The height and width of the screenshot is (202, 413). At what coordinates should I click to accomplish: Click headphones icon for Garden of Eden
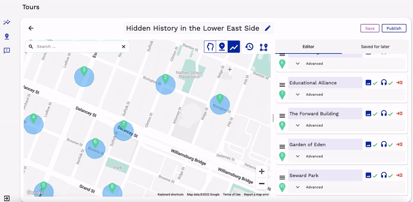click(x=384, y=145)
